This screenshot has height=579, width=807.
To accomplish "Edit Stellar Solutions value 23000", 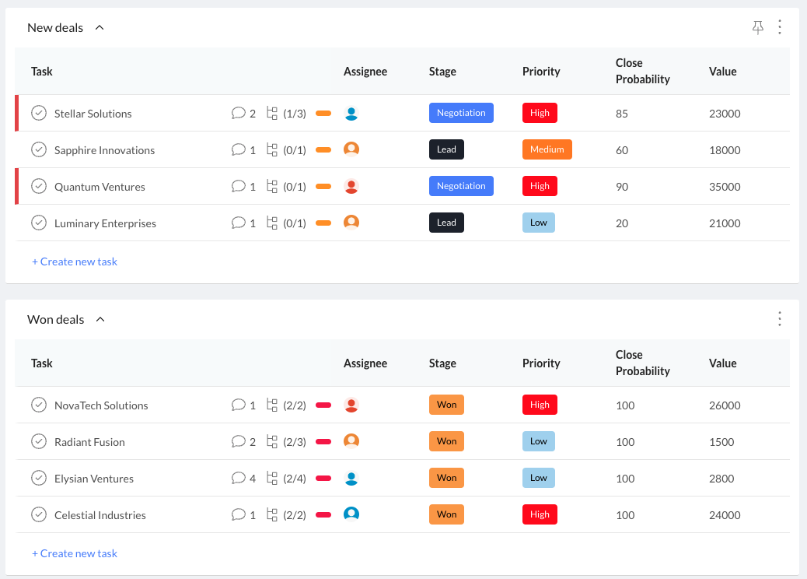I will click(x=725, y=114).
